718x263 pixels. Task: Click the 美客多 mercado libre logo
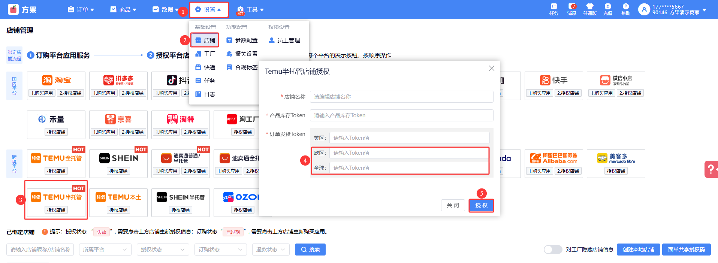pos(616,158)
